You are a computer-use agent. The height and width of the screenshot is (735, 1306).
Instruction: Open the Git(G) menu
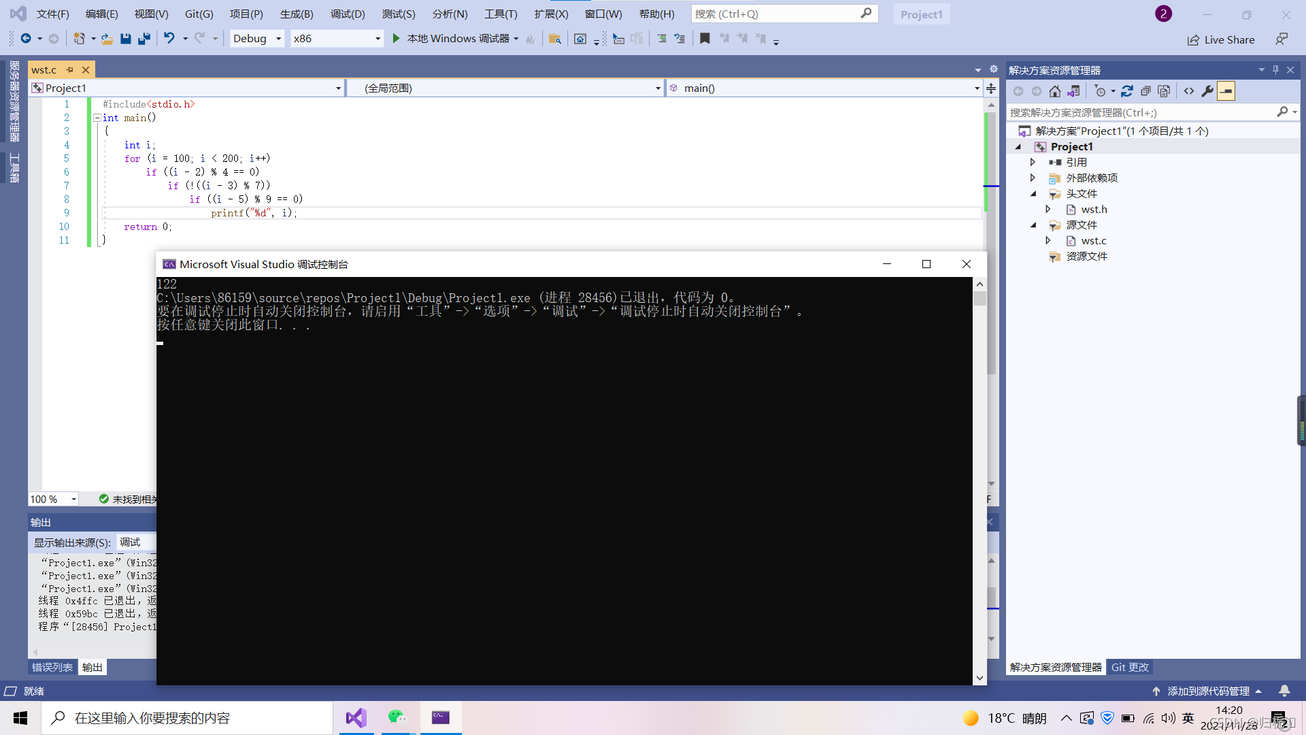pos(199,14)
